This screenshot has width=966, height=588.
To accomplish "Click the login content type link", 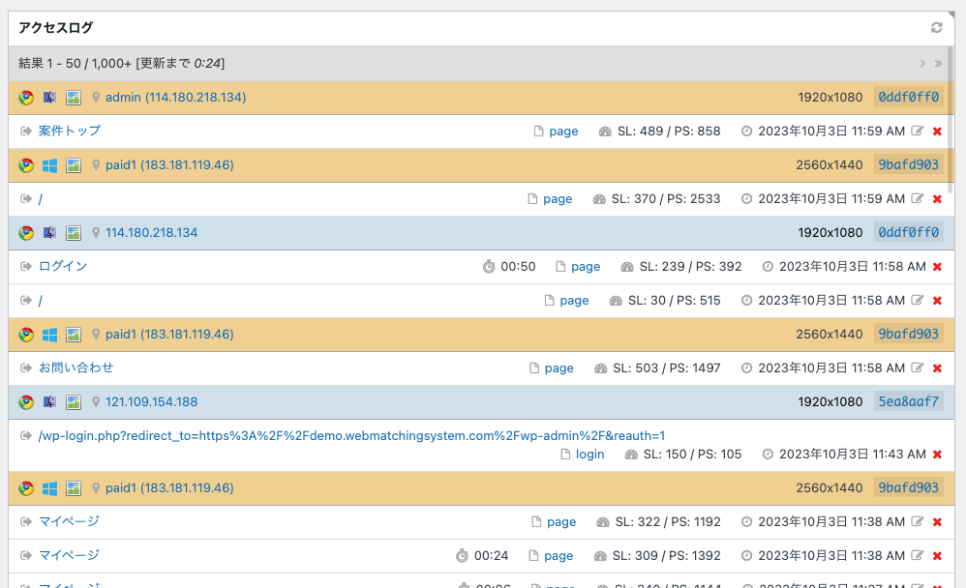I will [x=589, y=455].
